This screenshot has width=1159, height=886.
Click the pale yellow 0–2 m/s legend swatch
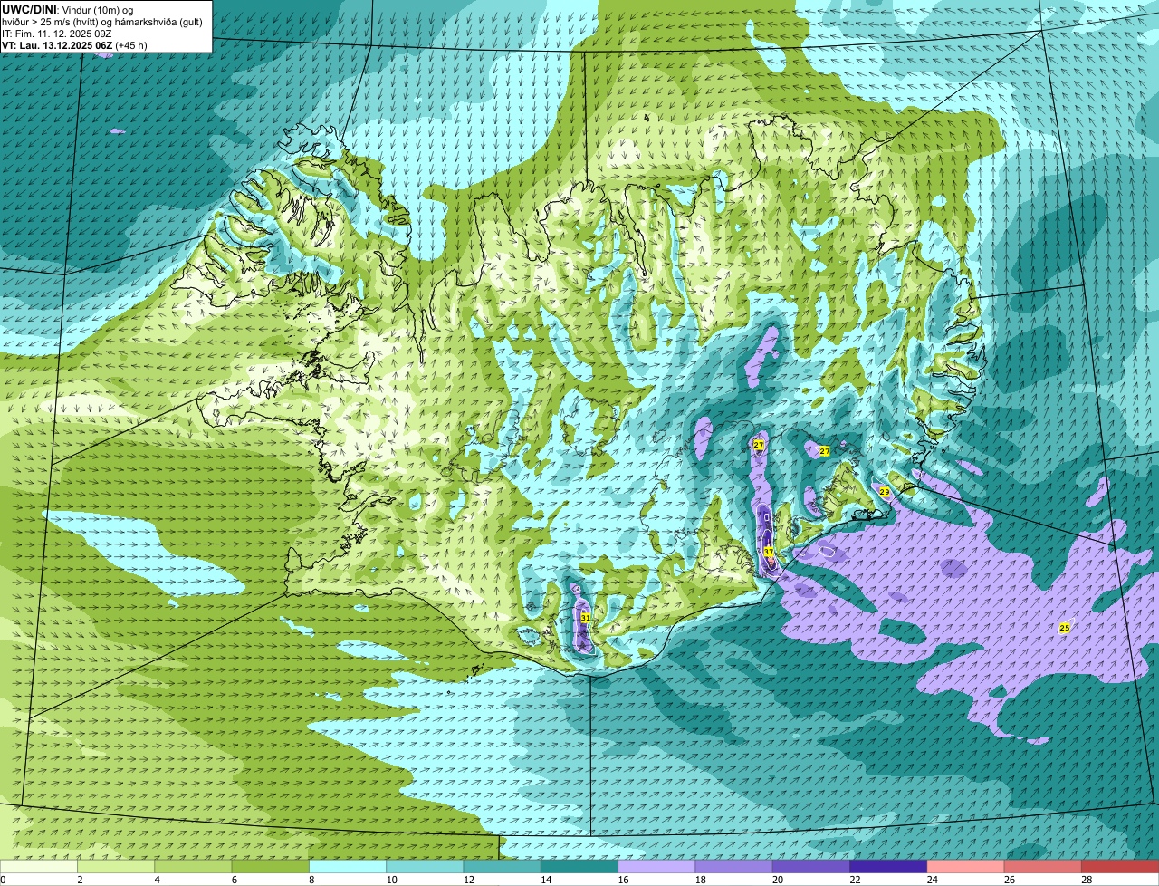(x=39, y=866)
